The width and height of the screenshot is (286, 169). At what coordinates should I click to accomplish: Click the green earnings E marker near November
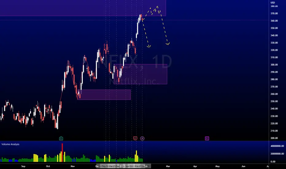coord(61,138)
